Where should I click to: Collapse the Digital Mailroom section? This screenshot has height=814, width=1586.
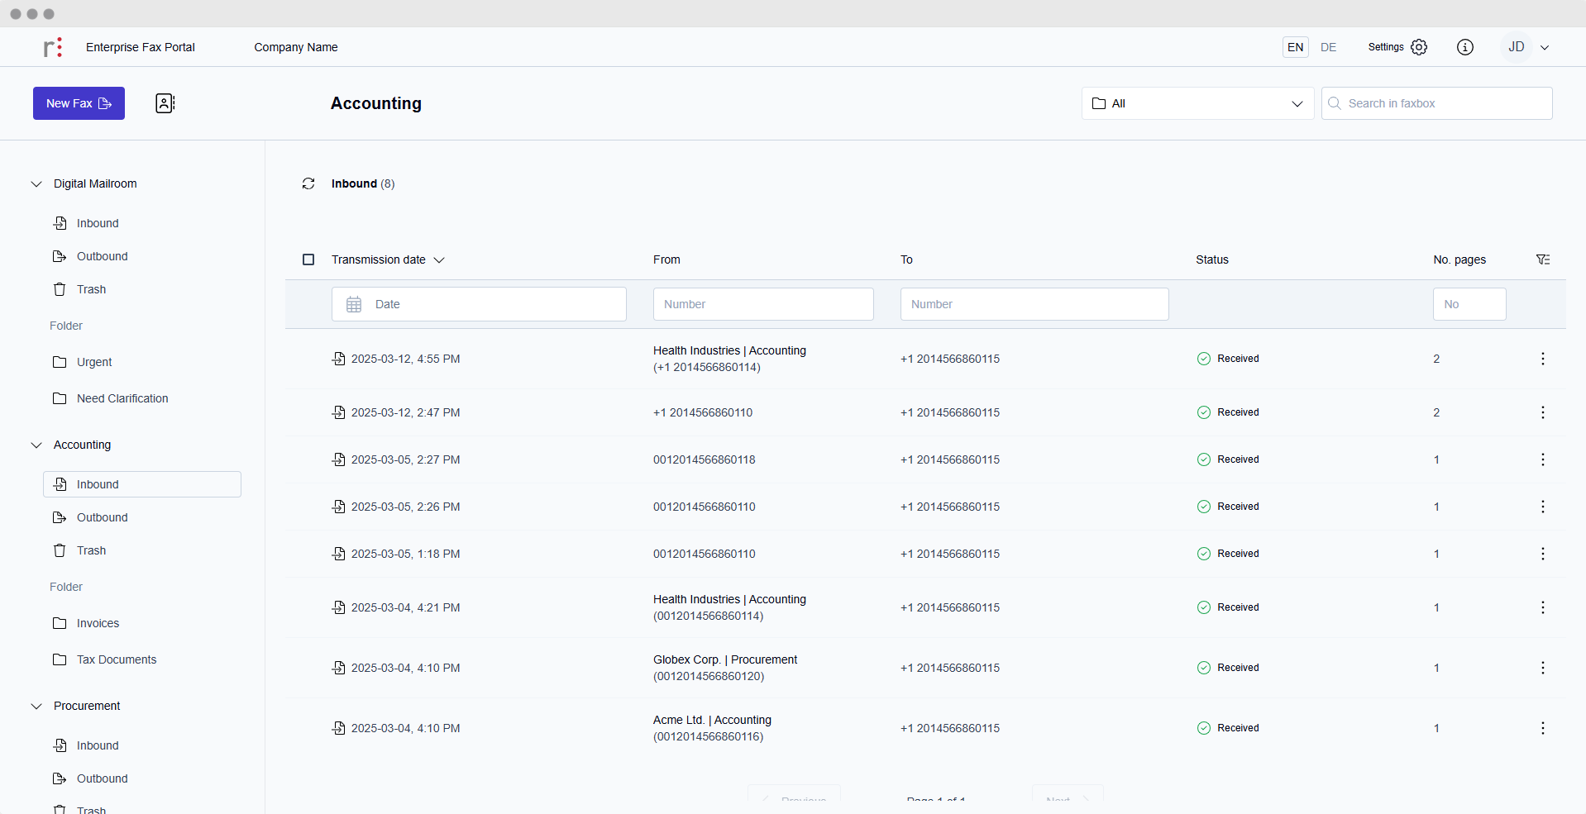point(36,183)
